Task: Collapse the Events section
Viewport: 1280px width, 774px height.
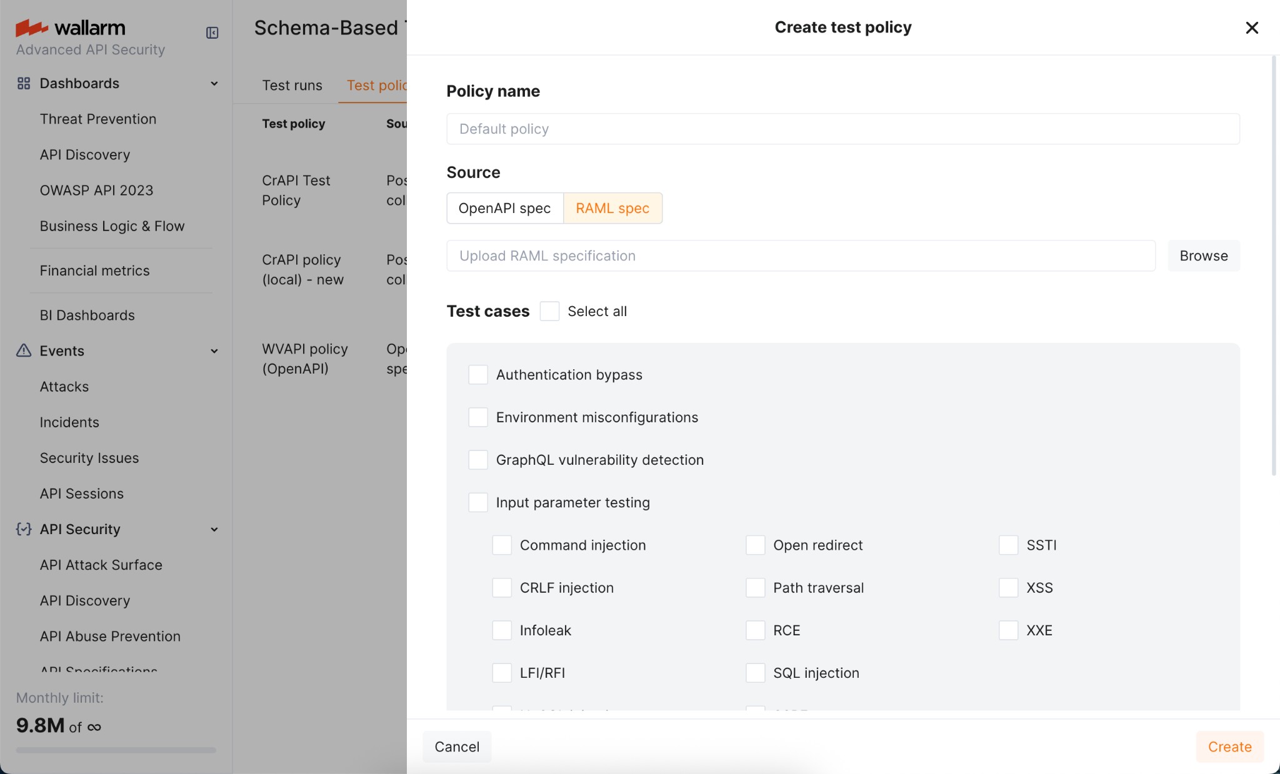Action: point(214,350)
